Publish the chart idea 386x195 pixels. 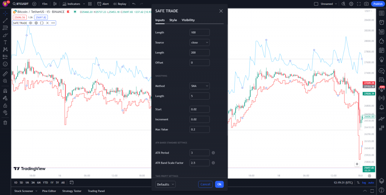[378, 4]
